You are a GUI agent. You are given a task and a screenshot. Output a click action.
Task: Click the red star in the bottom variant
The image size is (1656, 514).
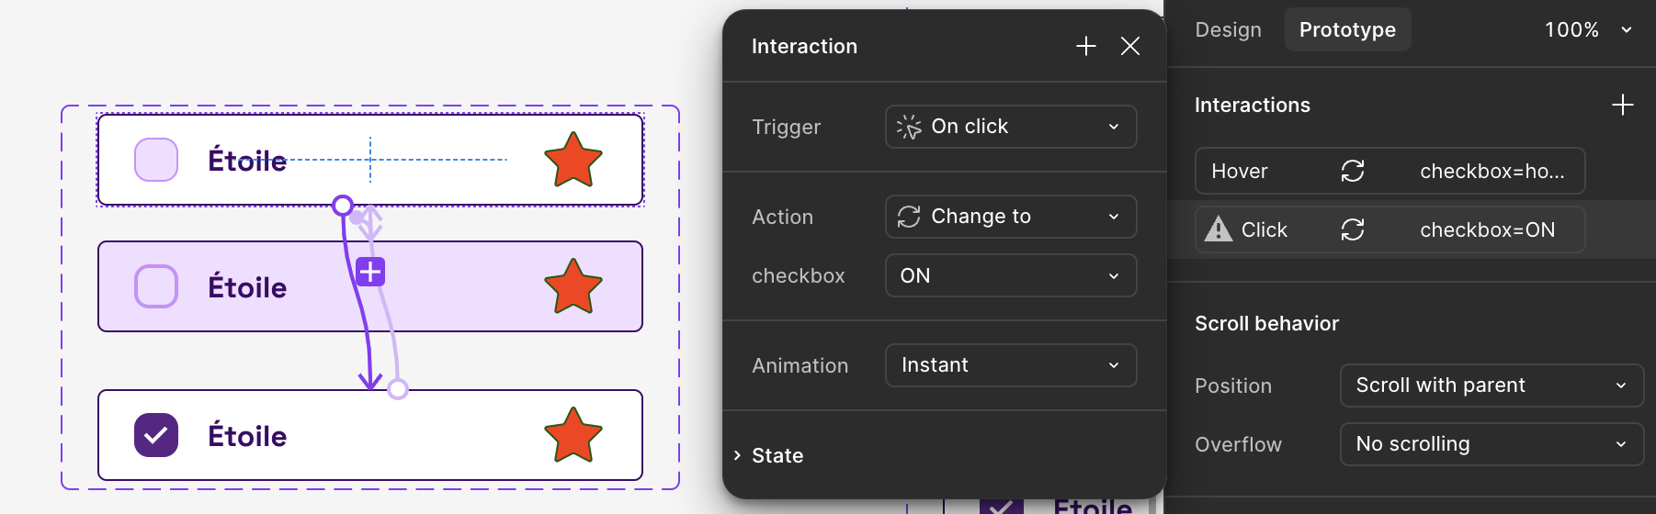573,435
